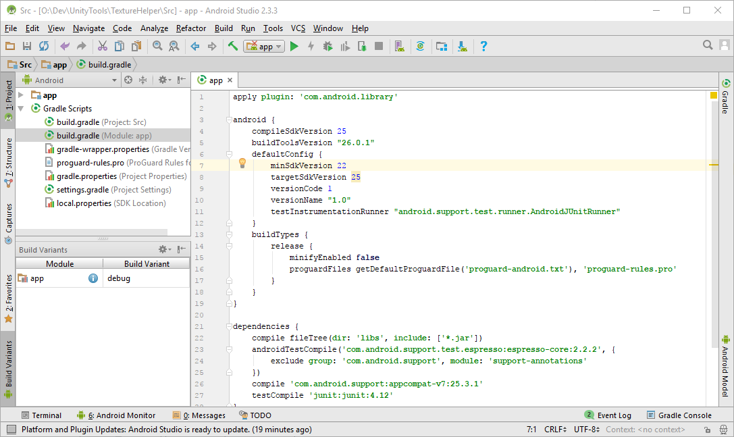Open the Replace toolbar icon
734x437 pixels.
[174, 46]
